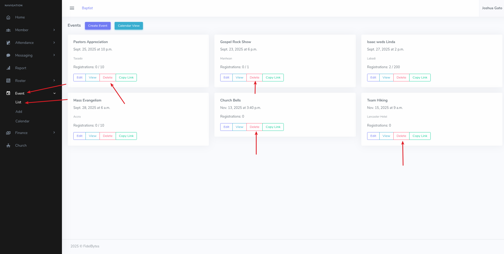Delete the Pastors Appreciation event

(107, 77)
